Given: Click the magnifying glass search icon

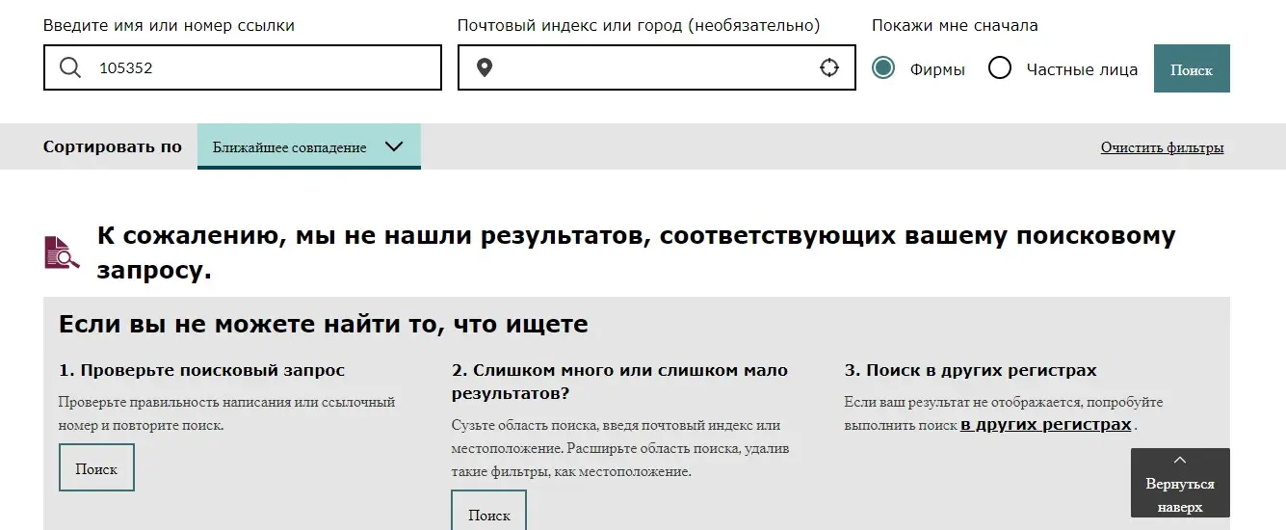Looking at the screenshot, I should coord(70,67).
